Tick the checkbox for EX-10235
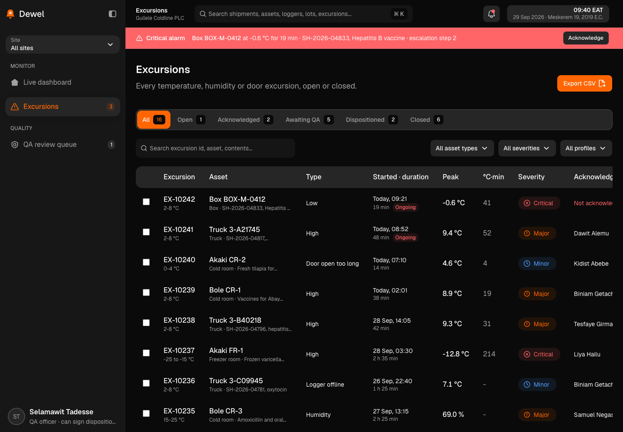 (146, 413)
